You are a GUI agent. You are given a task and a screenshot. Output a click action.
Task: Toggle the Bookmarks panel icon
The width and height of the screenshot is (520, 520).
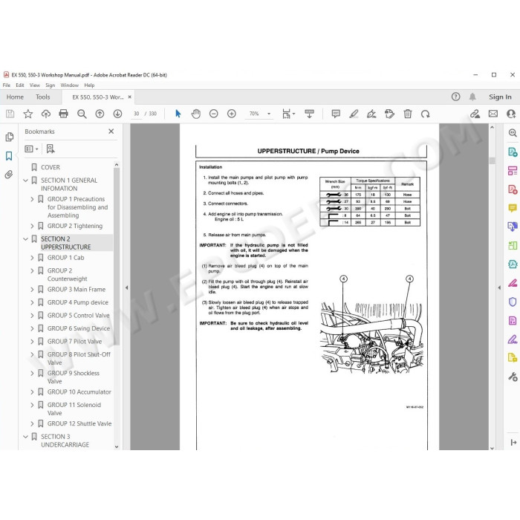point(9,156)
